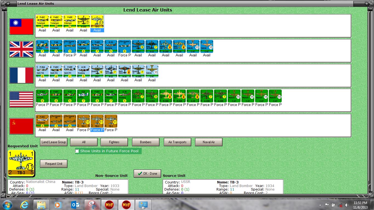
Task: Show All air units
Action: pyautogui.click(x=84, y=142)
